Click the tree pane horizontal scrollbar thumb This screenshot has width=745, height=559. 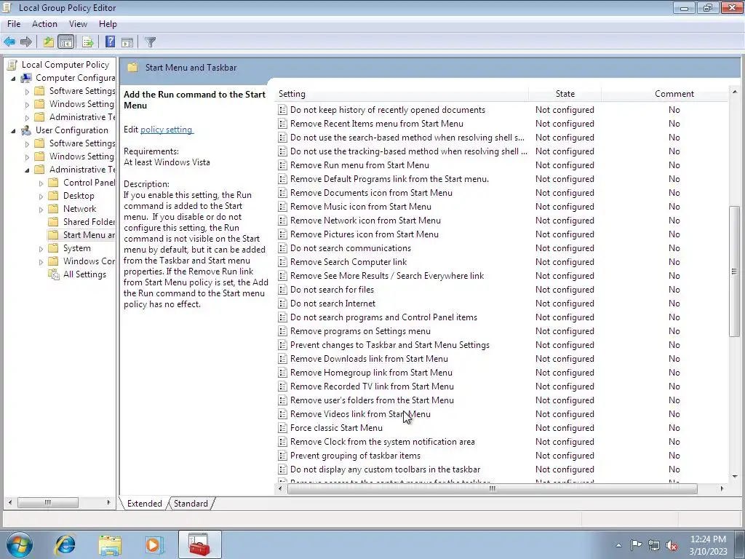tap(47, 502)
